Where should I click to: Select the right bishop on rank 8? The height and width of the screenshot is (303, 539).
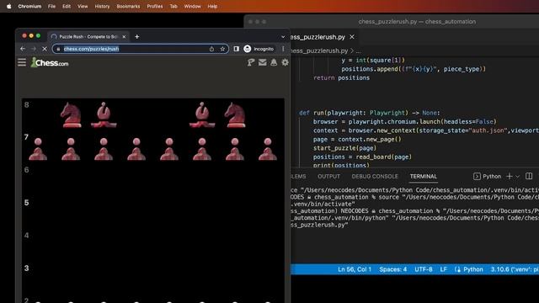pyautogui.click(x=202, y=114)
